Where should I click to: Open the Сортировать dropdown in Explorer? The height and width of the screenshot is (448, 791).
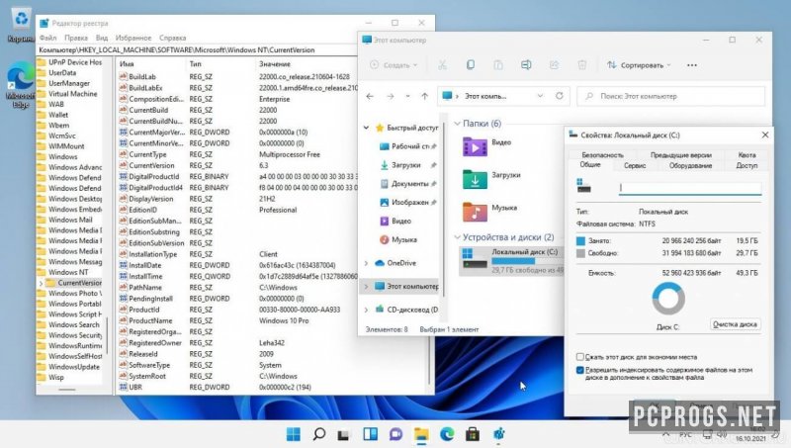(x=639, y=65)
